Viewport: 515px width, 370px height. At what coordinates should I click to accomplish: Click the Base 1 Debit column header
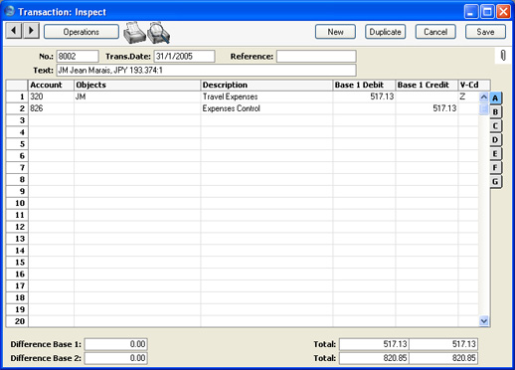click(364, 86)
